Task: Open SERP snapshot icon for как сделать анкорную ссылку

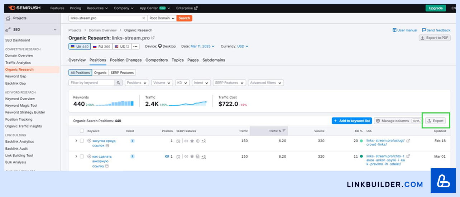Action: 178,157
